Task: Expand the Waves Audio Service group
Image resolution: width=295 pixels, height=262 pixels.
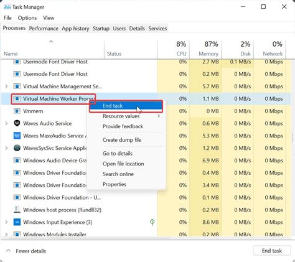Action: [x=6, y=123]
